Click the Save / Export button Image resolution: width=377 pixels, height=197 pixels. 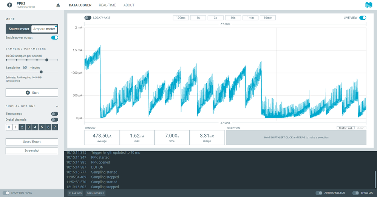tap(32, 142)
